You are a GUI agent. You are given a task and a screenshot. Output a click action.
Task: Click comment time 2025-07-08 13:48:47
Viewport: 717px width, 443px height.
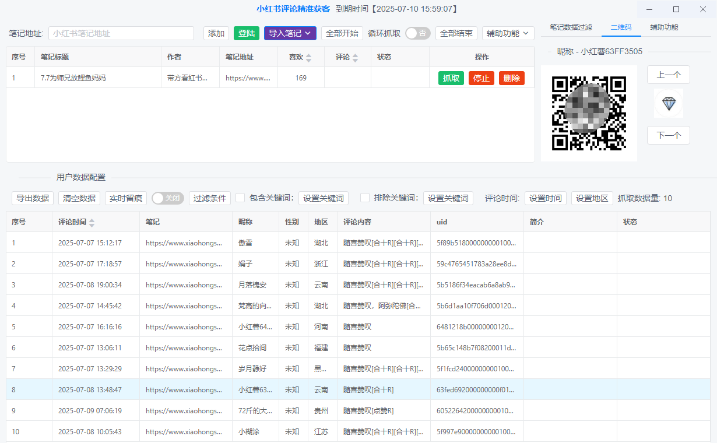pos(90,390)
